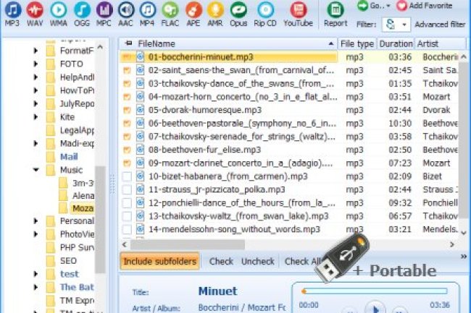Convert to MP3 format icon
471x313 pixels.
(12, 10)
